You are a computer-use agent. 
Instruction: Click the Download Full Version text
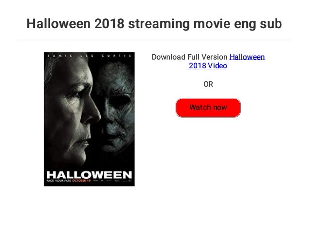(x=189, y=57)
